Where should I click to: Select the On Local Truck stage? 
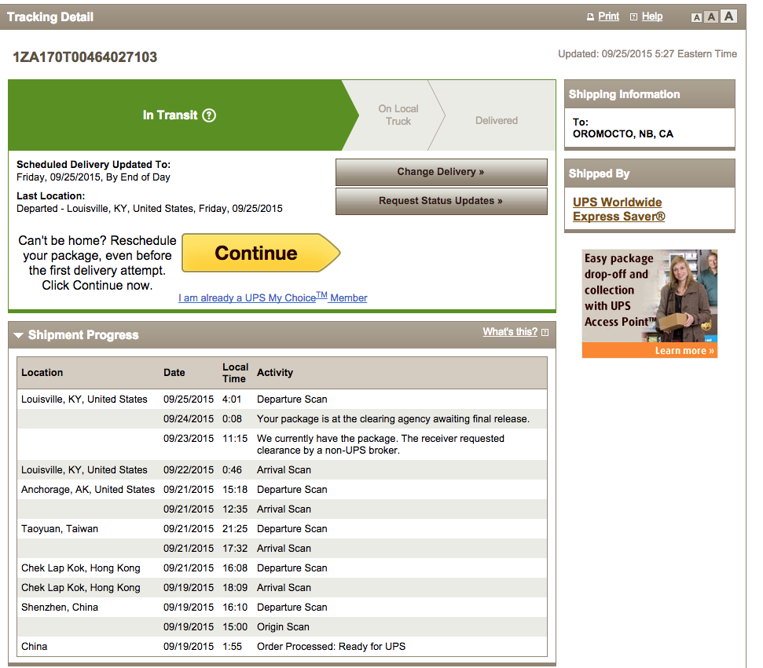pyautogui.click(x=398, y=115)
